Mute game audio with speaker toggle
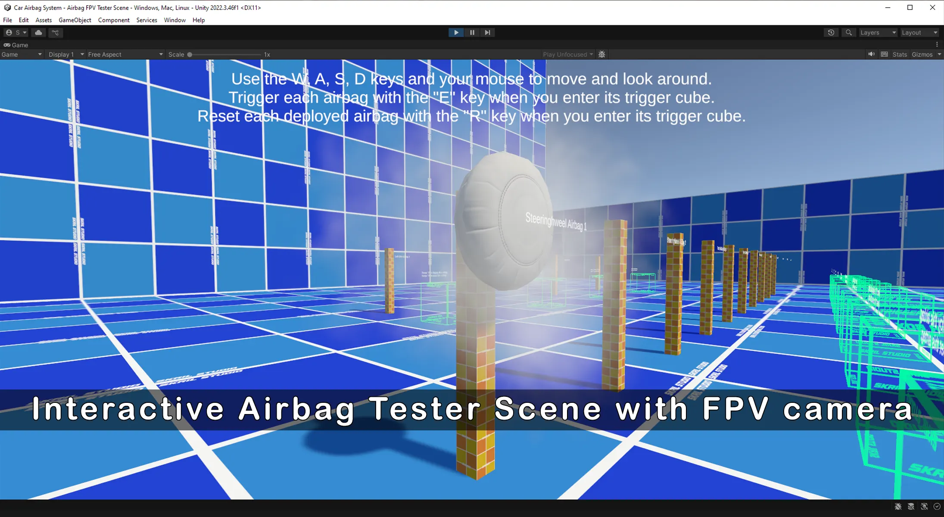The width and height of the screenshot is (944, 517). [871, 54]
